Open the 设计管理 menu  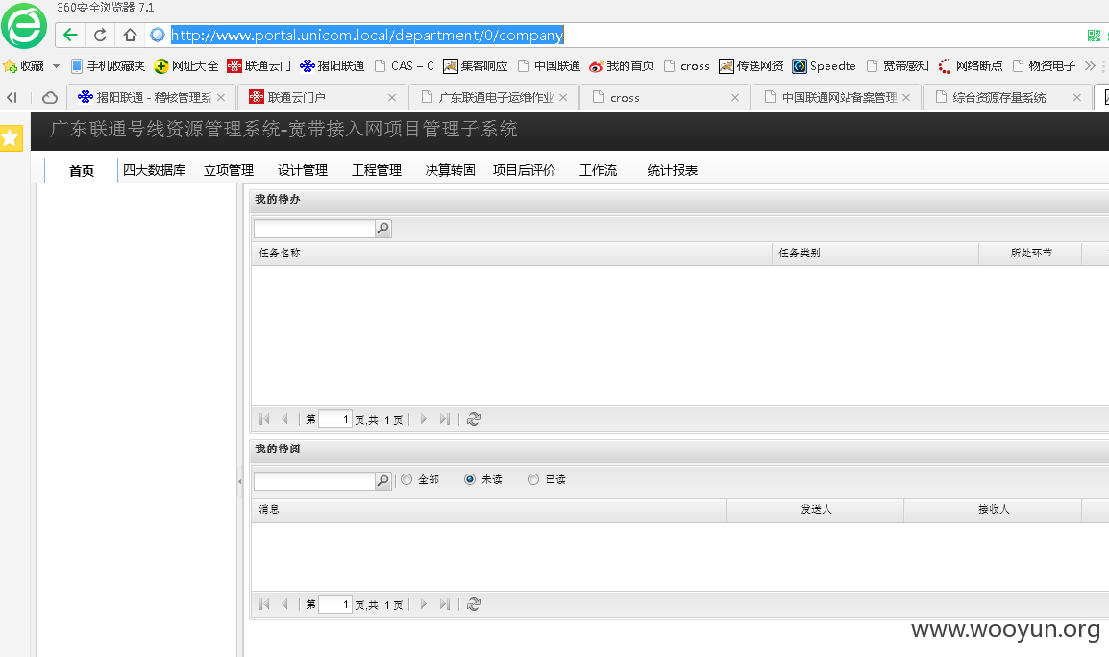tap(303, 170)
